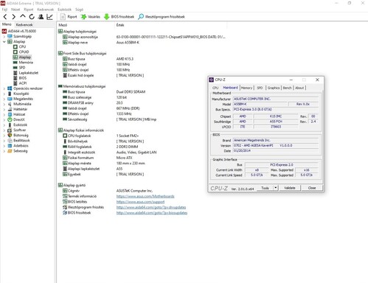Open the Tools dropdown arrow in CPU-Z

276,188
